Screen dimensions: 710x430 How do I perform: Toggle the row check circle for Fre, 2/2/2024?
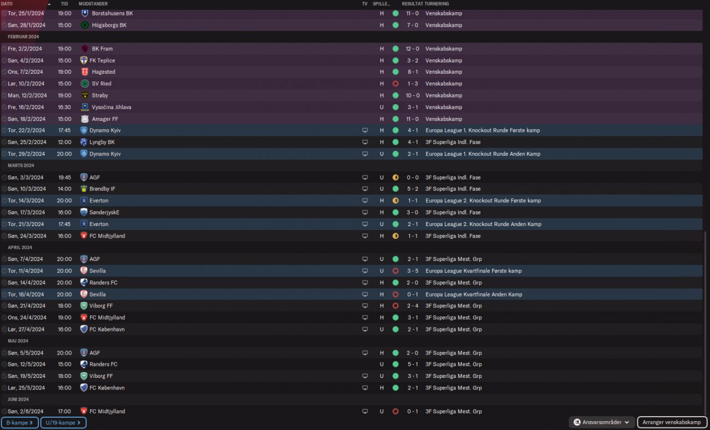pos(4,49)
